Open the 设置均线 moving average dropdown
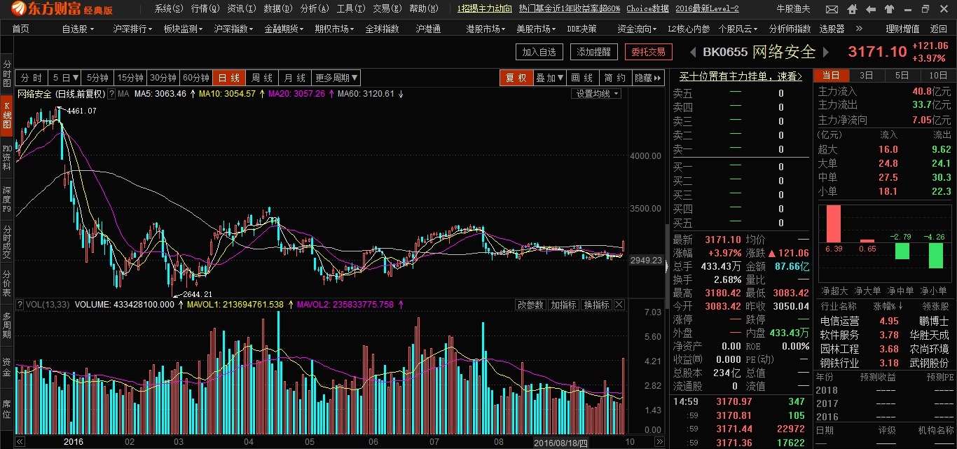957x449 pixels. point(598,94)
